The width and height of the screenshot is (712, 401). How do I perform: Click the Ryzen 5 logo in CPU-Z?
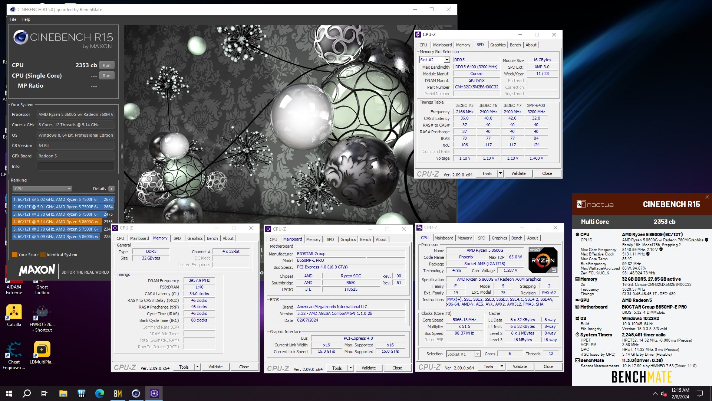tap(543, 260)
